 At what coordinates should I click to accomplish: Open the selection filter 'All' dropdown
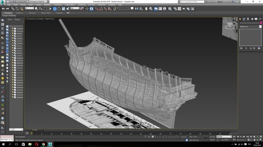tap(29, 8)
